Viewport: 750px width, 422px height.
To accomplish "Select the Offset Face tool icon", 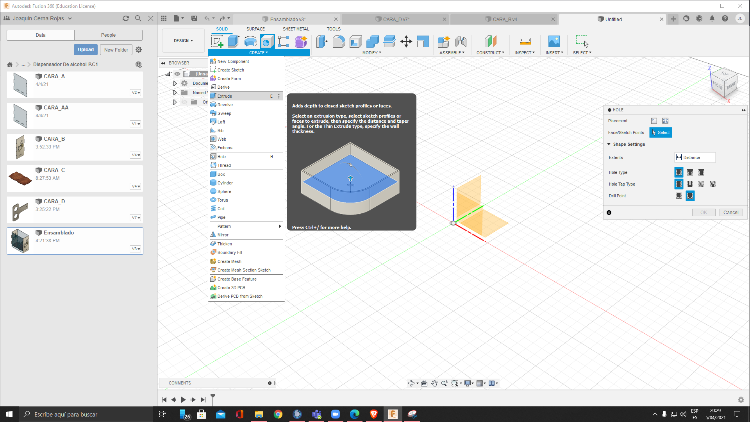I will tap(389, 41).
